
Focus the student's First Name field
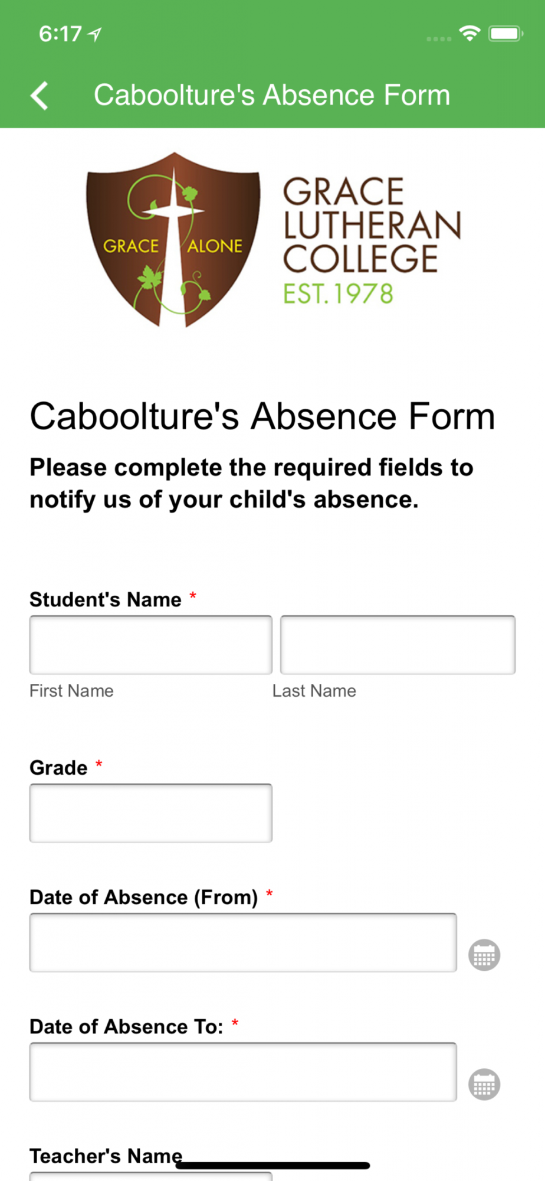click(x=151, y=645)
